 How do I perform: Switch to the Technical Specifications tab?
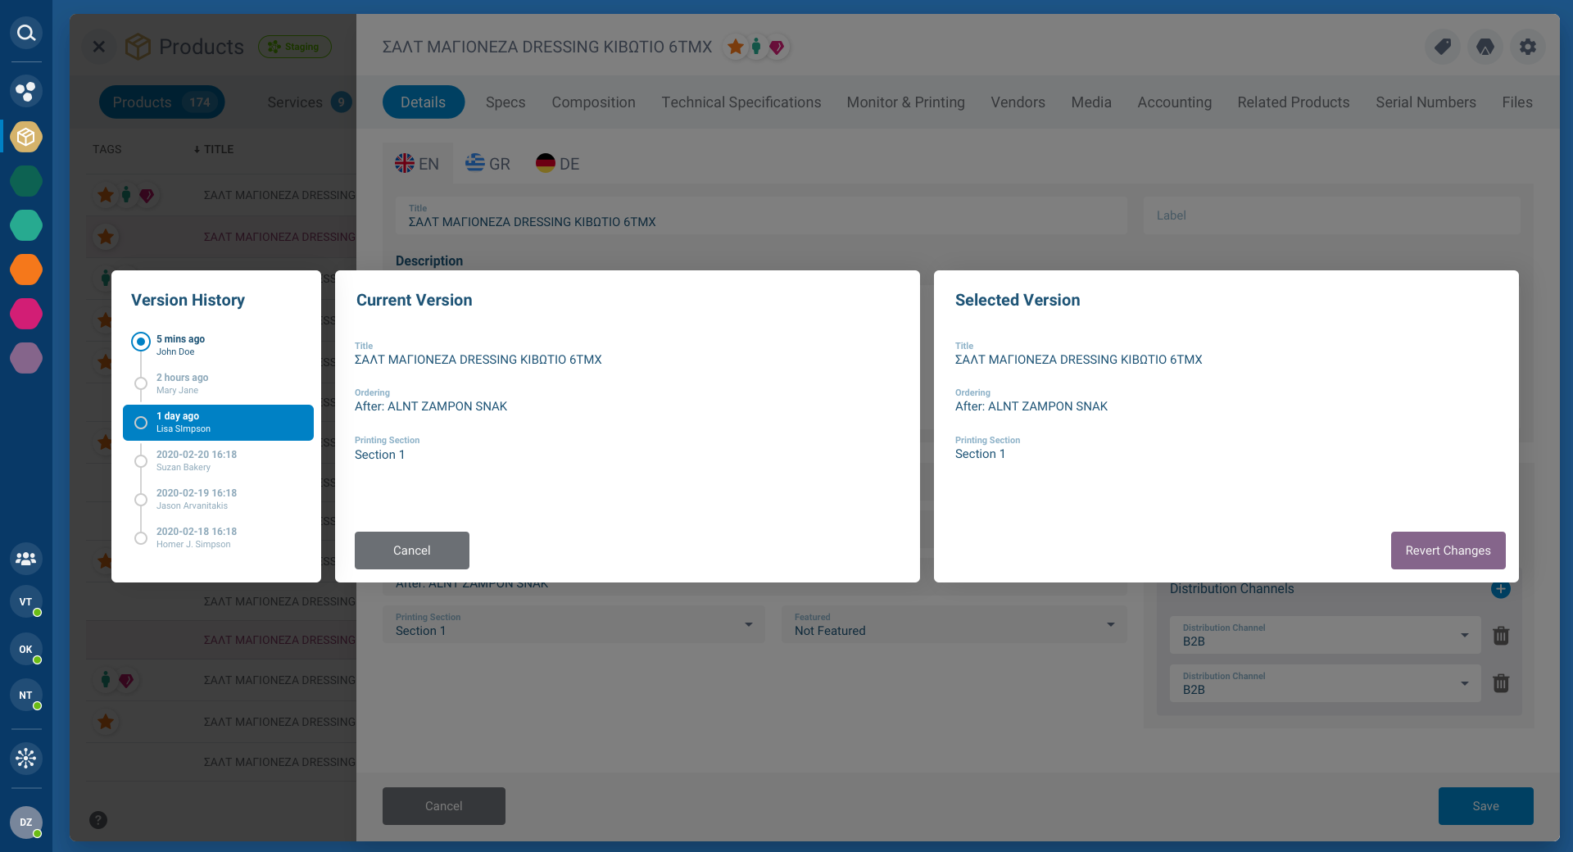pyautogui.click(x=741, y=102)
